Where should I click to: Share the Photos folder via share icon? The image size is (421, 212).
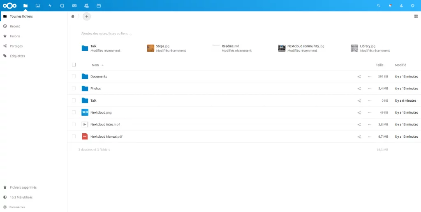[359, 89]
